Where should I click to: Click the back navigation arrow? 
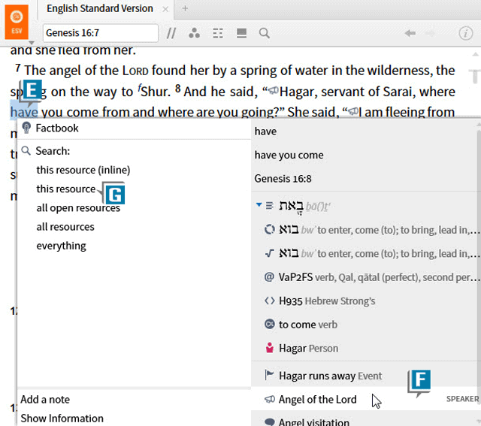[x=410, y=33]
